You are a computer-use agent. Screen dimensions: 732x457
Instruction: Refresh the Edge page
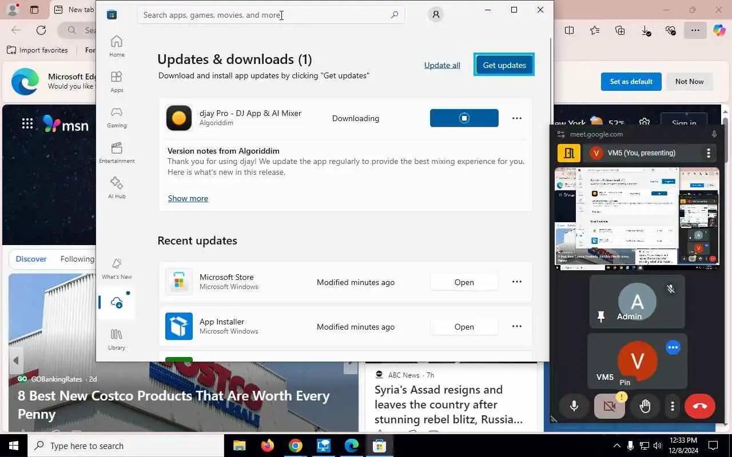click(41, 30)
